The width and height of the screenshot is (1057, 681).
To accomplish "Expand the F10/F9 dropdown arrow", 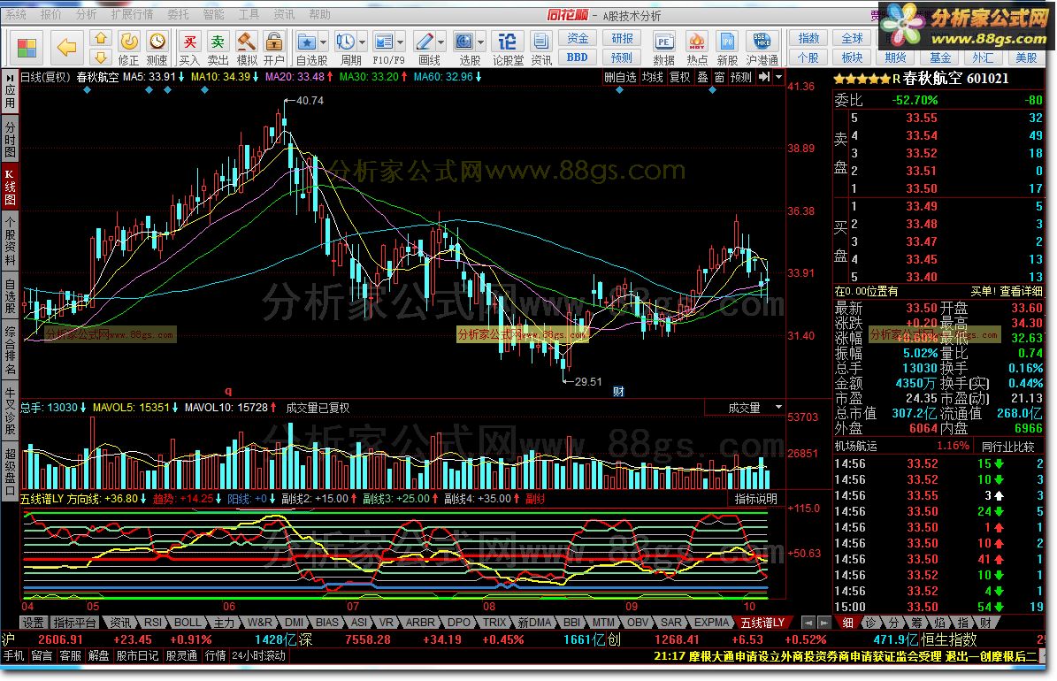I will (401, 42).
